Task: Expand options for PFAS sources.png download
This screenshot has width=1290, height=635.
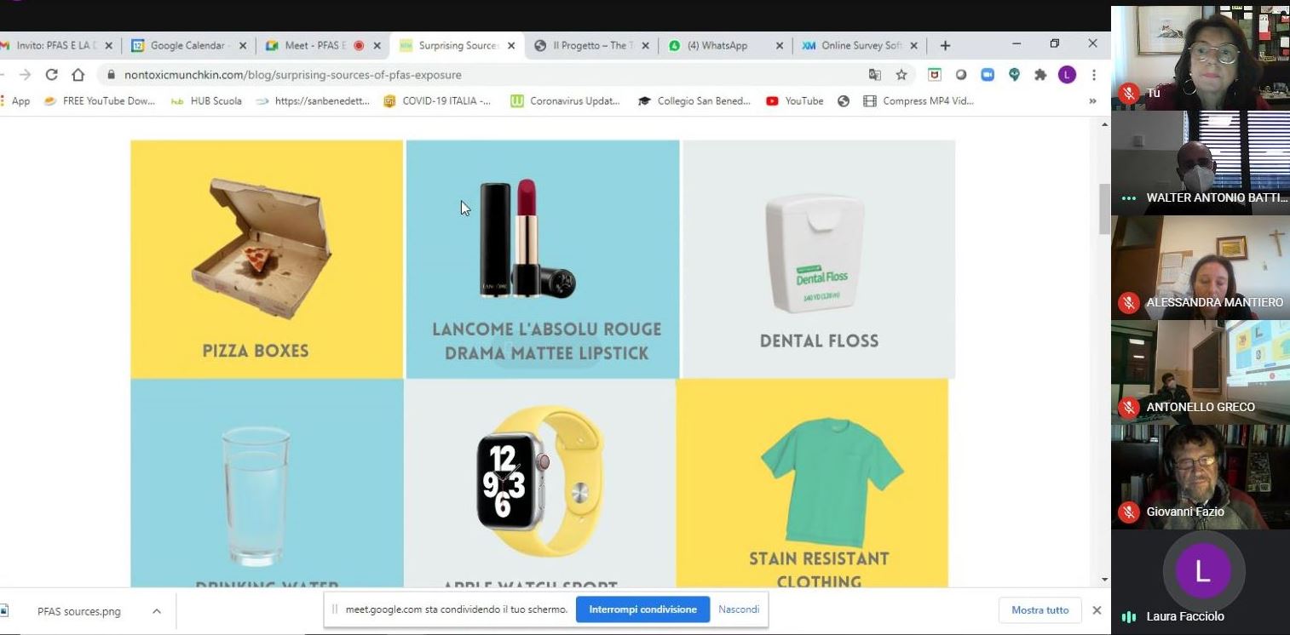Action: click(157, 611)
